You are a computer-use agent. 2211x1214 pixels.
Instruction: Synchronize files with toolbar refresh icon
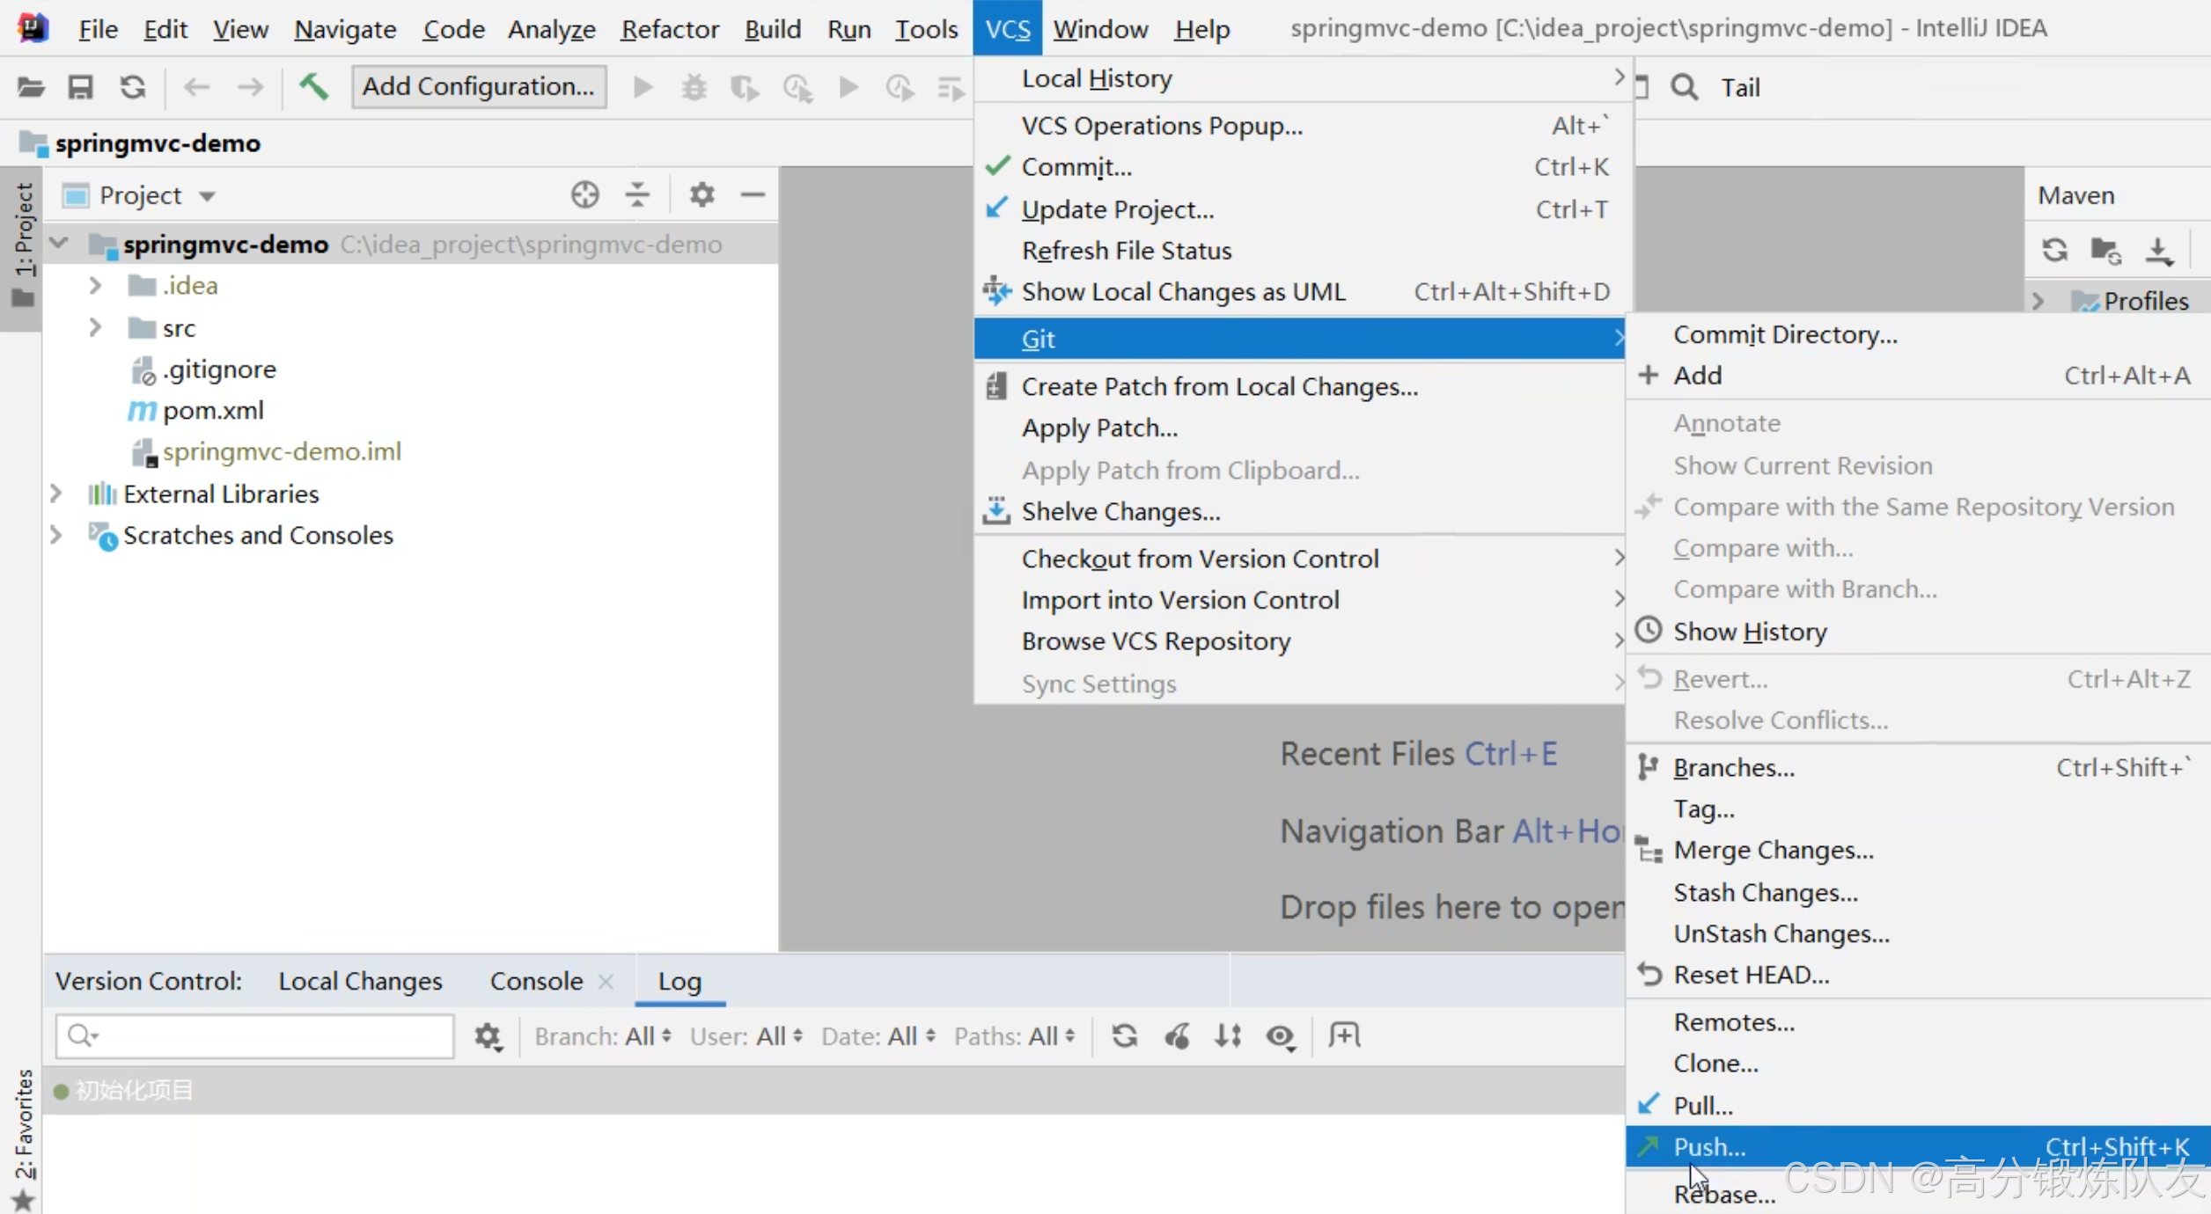(x=133, y=87)
